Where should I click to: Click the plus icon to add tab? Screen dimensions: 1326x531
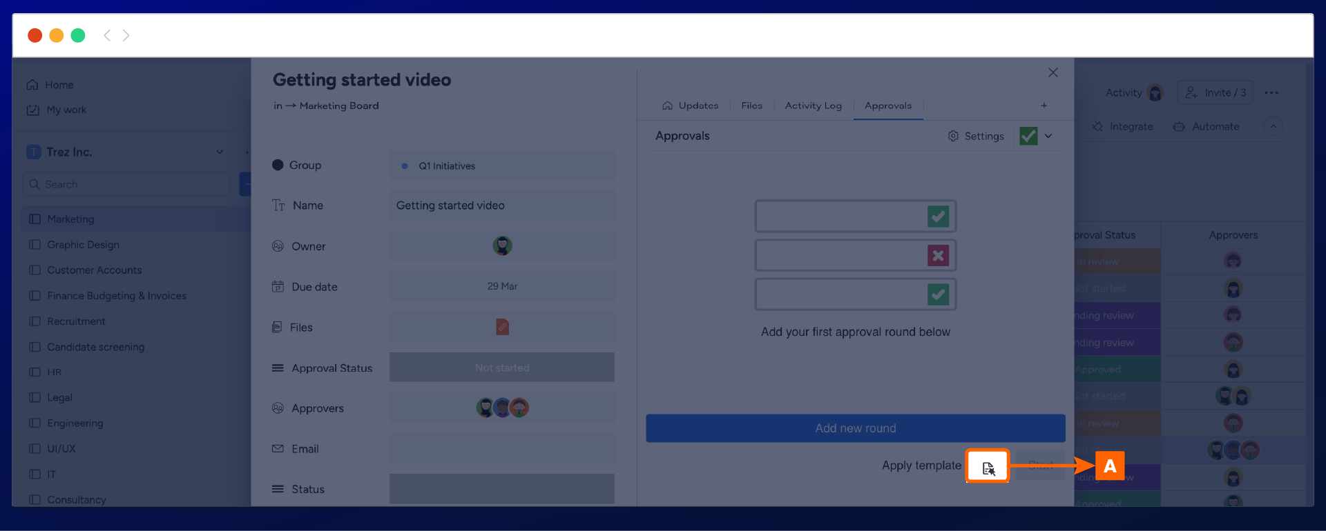pos(1044,106)
